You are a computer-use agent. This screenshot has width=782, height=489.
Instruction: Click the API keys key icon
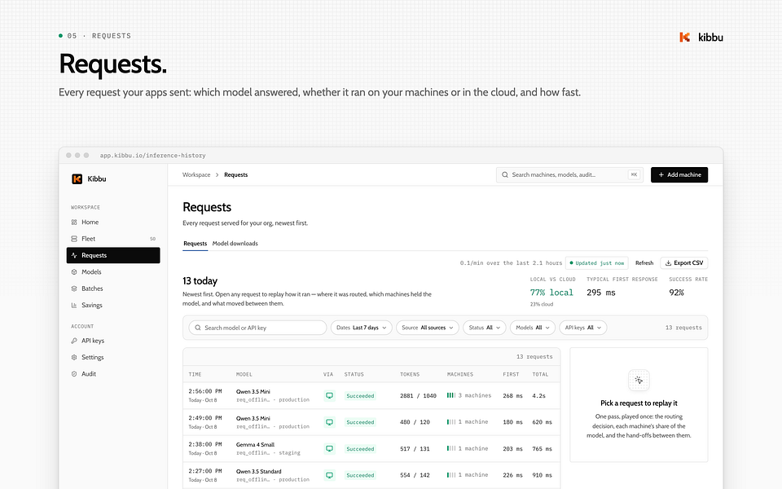click(74, 341)
